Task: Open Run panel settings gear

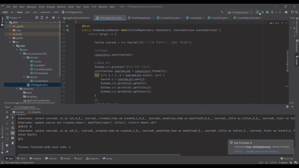Action: pos(287,107)
